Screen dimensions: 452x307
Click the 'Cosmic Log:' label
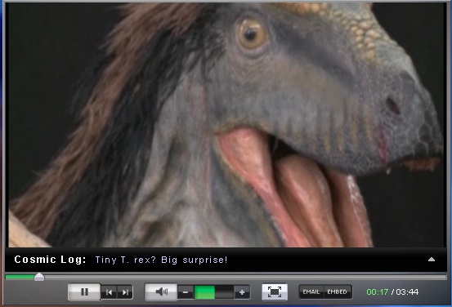click(50, 260)
